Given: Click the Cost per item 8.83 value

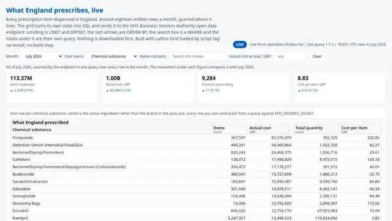Looking at the screenshot, I should [x=303, y=78].
